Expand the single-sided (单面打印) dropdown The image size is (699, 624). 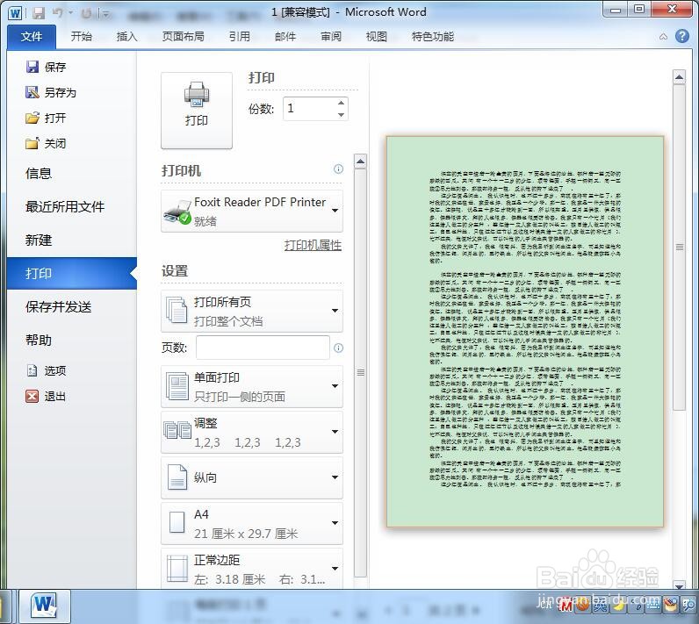tap(252, 387)
